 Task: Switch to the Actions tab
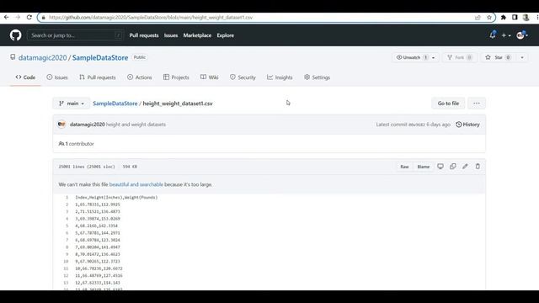pyautogui.click(x=140, y=77)
